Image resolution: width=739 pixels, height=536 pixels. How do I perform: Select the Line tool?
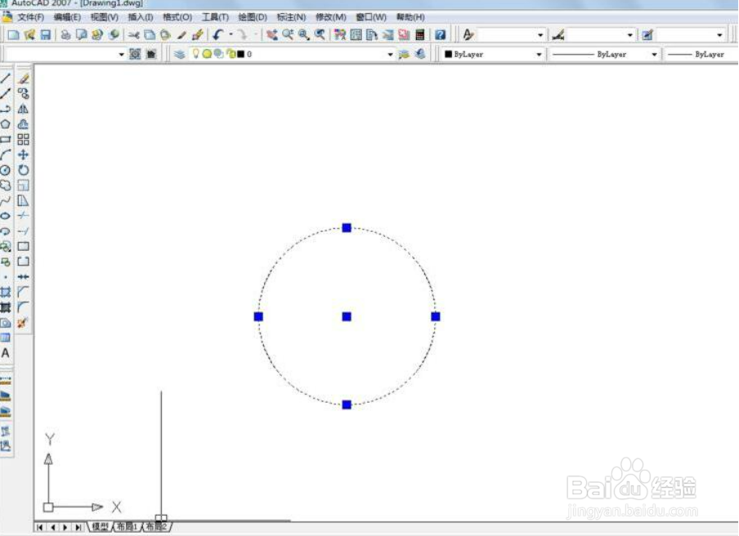[7, 78]
